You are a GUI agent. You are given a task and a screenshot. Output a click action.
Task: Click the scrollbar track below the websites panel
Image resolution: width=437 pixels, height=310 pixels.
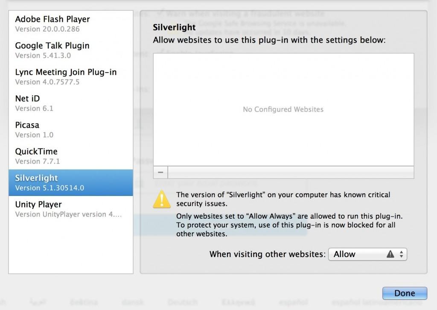pyautogui.click(x=290, y=172)
